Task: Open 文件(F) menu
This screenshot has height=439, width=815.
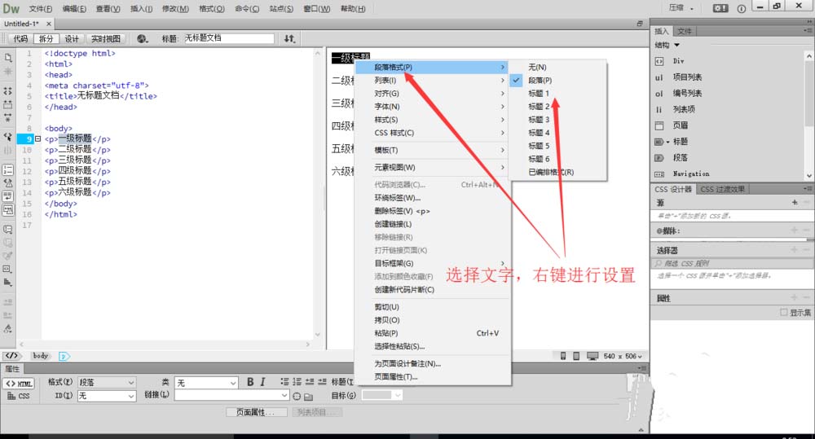Action: 41,9
